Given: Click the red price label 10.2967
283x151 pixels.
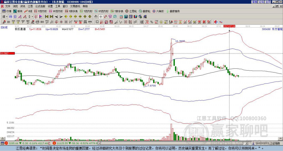Looking at the screenshot, I should 7,53.
